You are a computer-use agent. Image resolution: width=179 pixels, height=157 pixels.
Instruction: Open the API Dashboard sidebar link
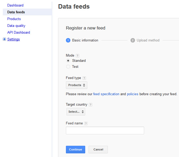coord(18,32)
